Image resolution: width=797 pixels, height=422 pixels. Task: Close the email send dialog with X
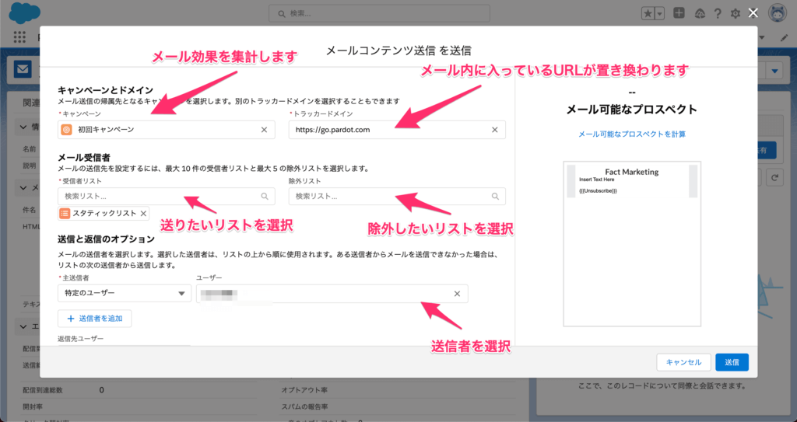(753, 13)
